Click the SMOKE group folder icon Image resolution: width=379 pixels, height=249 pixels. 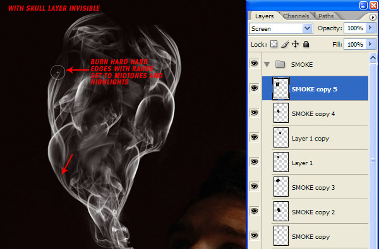[x=280, y=64]
